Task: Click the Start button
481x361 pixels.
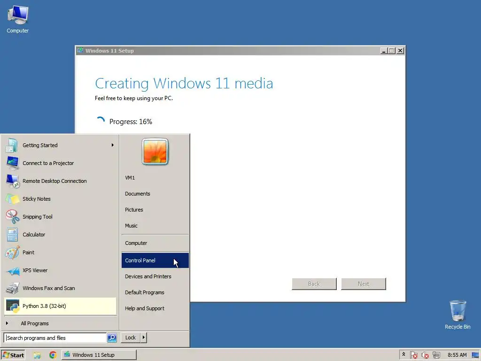Action: tap(13, 355)
